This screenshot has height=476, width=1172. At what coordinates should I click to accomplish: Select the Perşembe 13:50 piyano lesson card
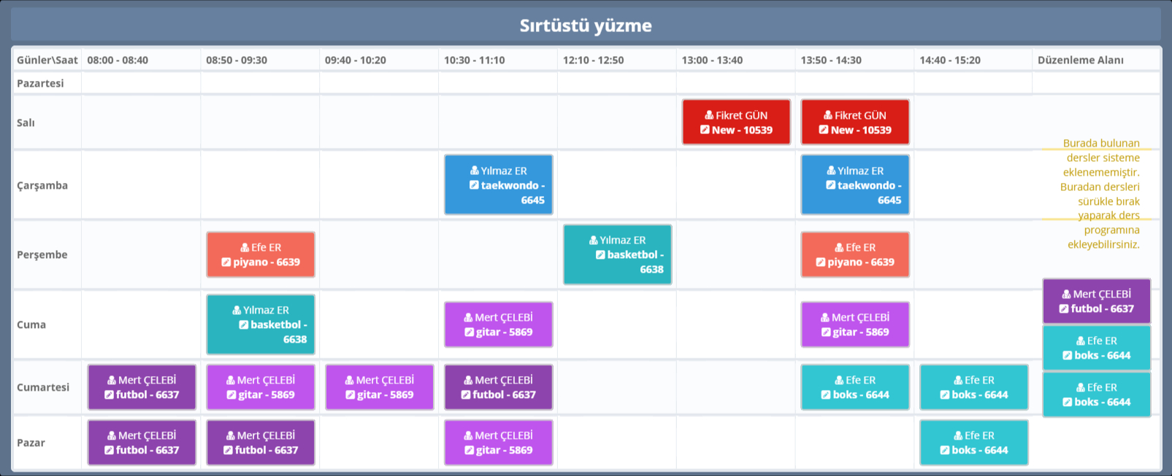click(855, 254)
